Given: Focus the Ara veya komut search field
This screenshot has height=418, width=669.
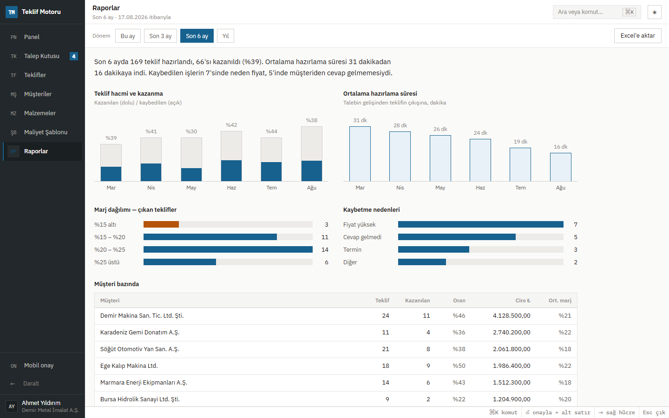Looking at the screenshot, I should 597,12.
